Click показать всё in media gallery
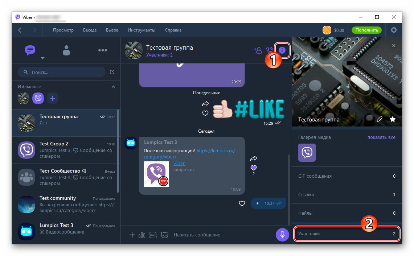The image size is (414, 256). click(x=381, y=137)
